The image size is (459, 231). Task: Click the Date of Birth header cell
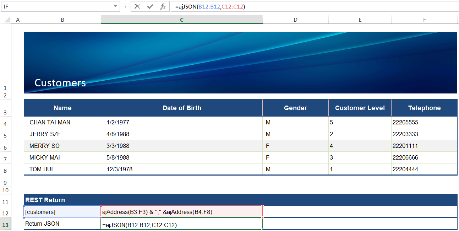[x=182, y=108]
